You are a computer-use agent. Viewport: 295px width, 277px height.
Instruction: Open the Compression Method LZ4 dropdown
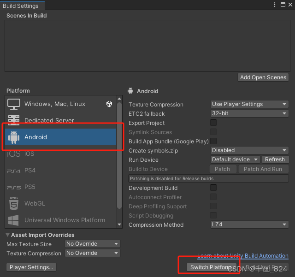pyautogui.click(x=249, y=224)
